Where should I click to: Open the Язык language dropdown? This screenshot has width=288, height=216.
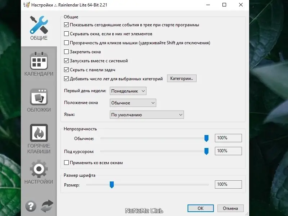(x=147, y=115)
